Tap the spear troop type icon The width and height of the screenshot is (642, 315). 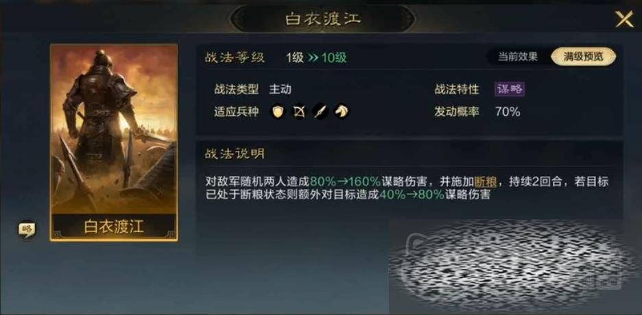(x=320, y=111)
